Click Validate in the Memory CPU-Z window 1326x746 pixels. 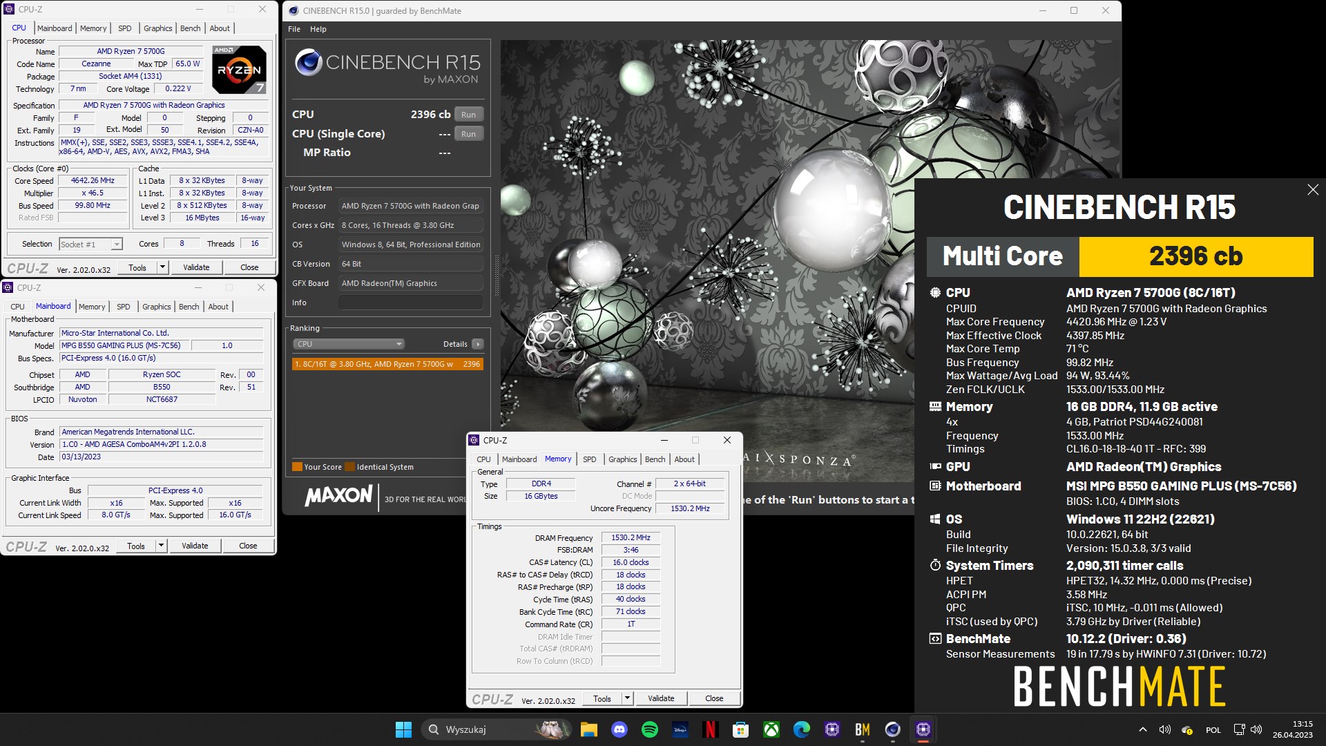click(x=661, y=698)
